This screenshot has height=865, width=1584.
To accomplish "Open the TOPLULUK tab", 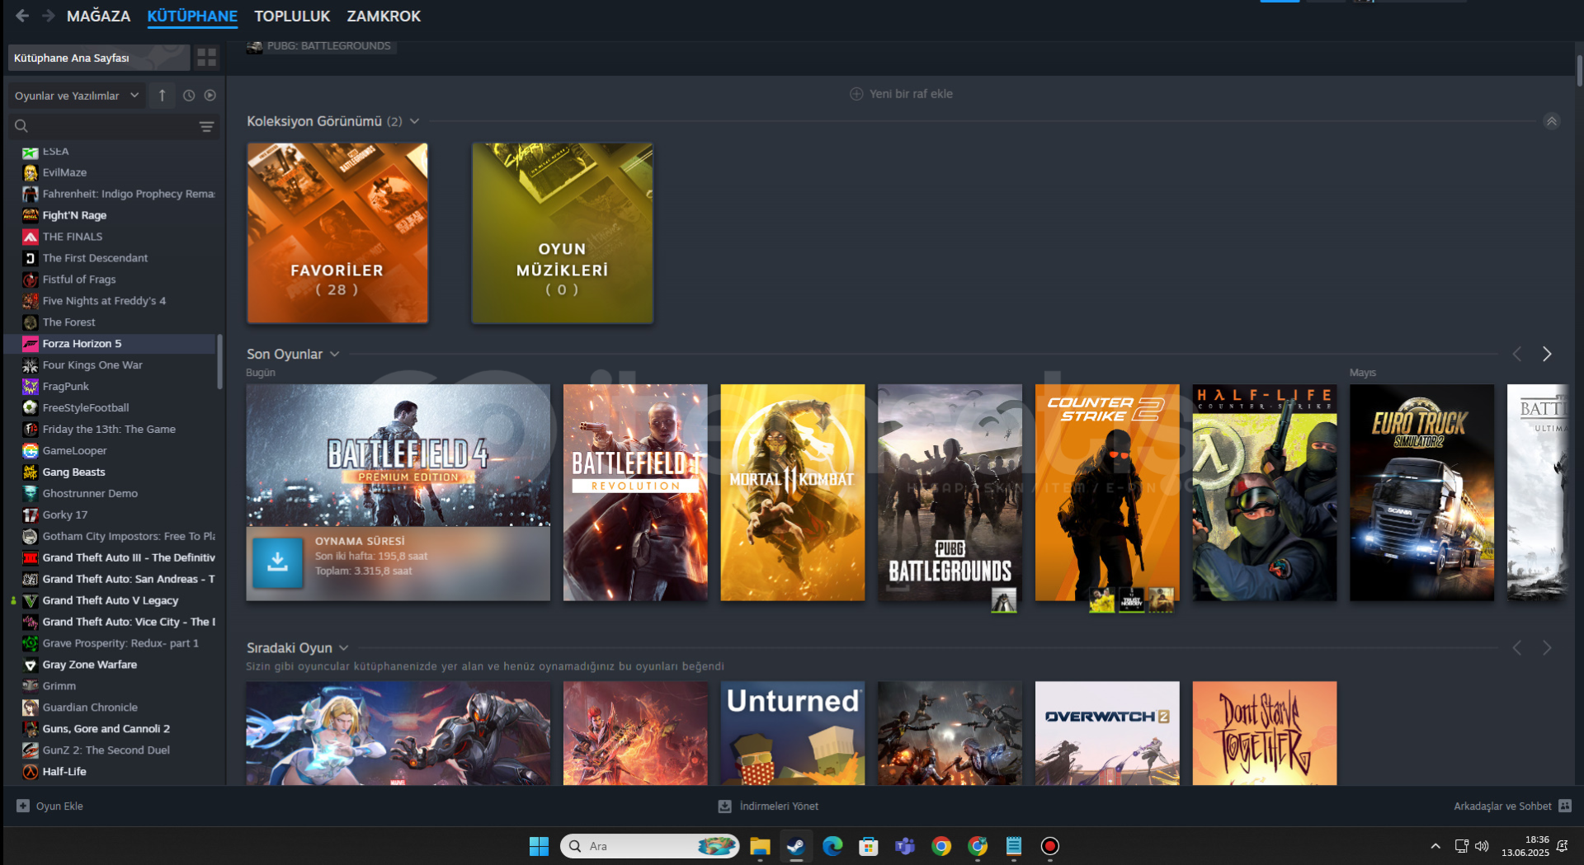I will click(292, 16).
